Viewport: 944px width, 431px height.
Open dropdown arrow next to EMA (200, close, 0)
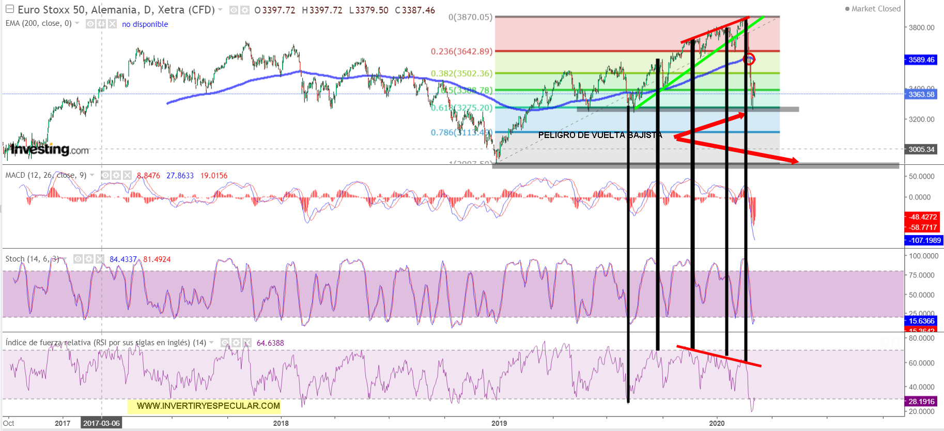78,23
